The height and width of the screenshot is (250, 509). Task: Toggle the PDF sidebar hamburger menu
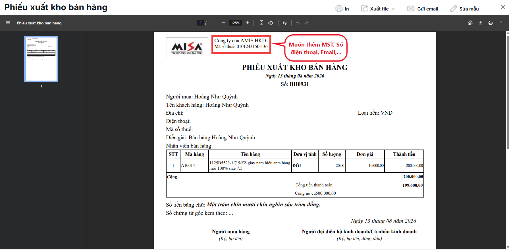[8, 23]
